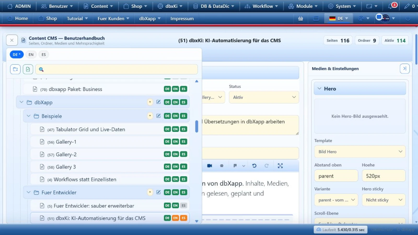Switch tree language to EN pill
The height and width of the screenshot is (235, 418).
click(x=31, y=55)
